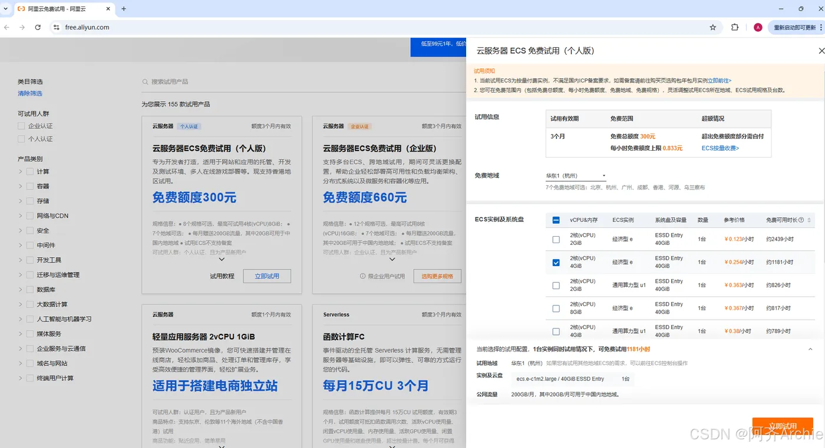Click the browser forward arrow
The width and height of the screenshot is (825, 448).
click(22, 27)
